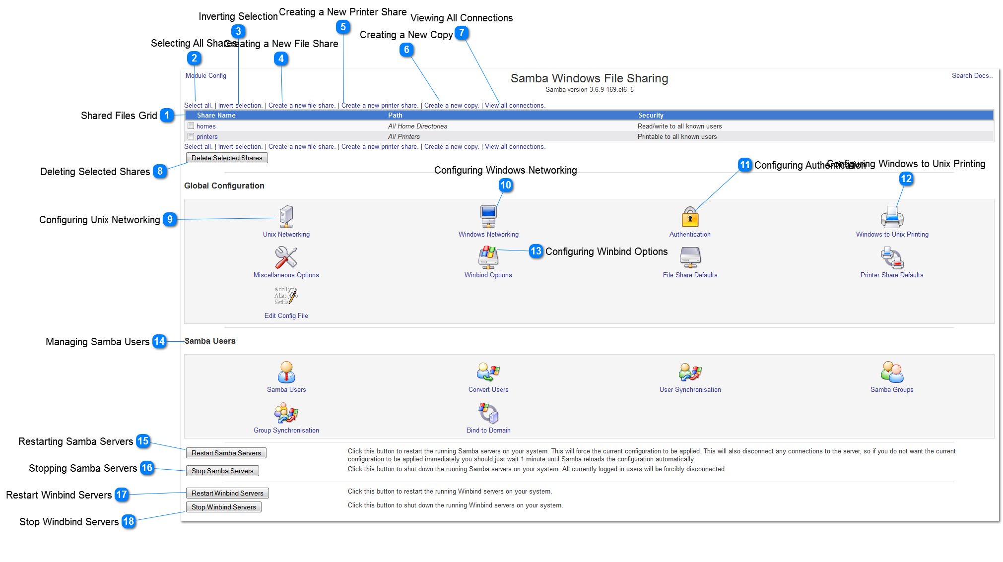Open the printers share link
This screenshot has width=1003, height=562.
[x=207, y=137]
